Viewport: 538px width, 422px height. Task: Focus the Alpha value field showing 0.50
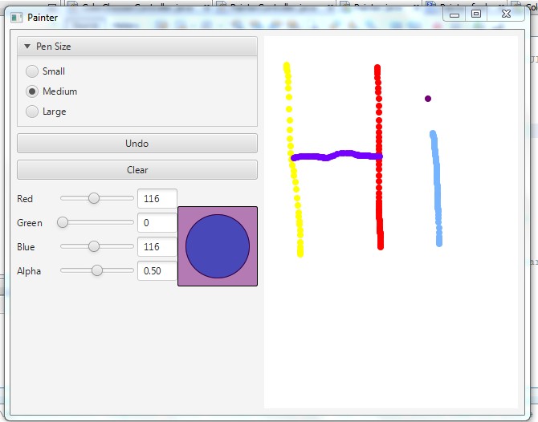(x=157, y=271)
